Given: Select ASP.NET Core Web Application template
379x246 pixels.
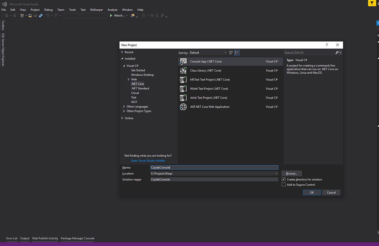Looking at the screenshot, I should (230, 107).
